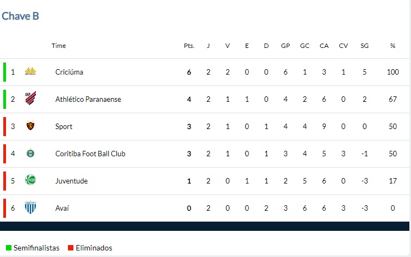Open the Athlético Paranaense team link
This screenshot has height=257, width=411.
point(88,99)
